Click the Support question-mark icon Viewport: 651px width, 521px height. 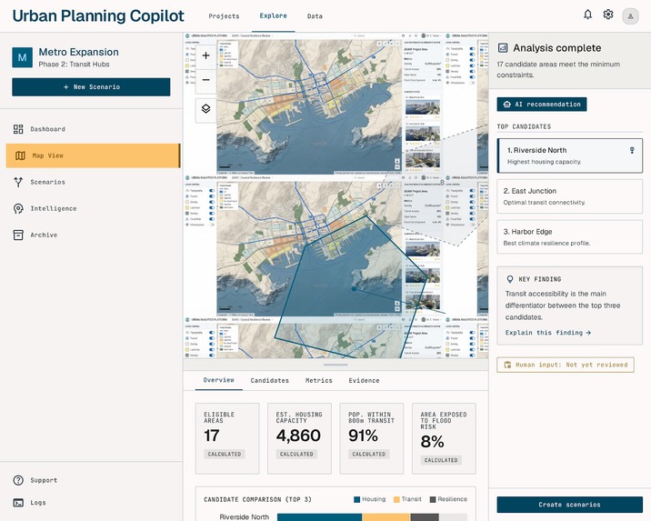coord(18,480)
